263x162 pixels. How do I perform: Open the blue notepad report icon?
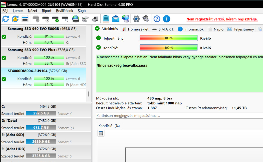[x=106, y=19]
